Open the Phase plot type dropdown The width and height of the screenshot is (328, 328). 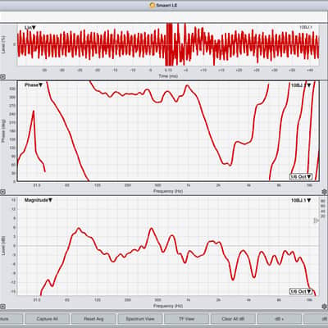tap(34, 85)
